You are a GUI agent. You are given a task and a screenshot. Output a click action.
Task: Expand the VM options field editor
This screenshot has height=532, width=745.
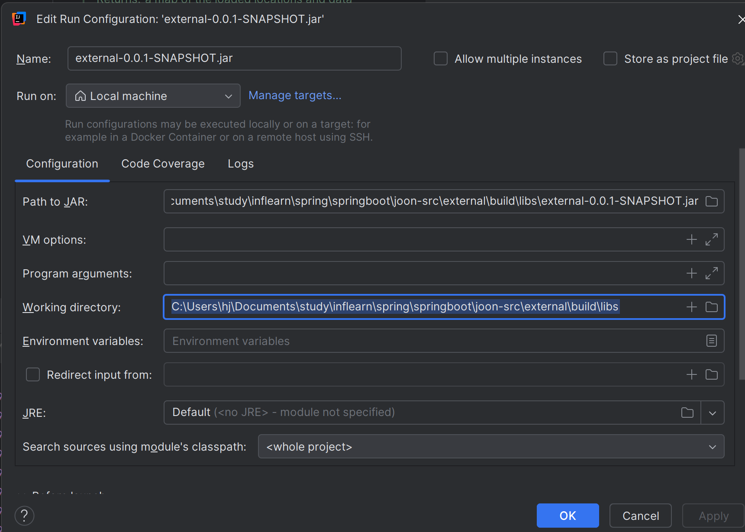click(712, 239)
